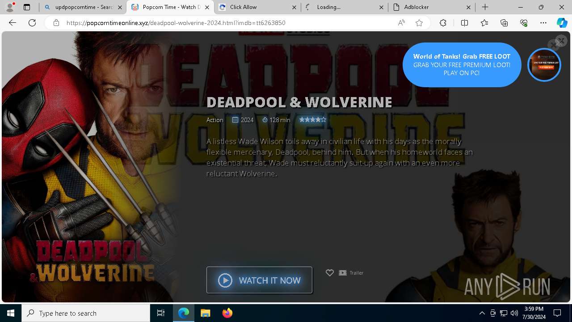The width and height of the screenshot is (572, 322).
Task: Open the notification center
Action: tap(557, 313)
